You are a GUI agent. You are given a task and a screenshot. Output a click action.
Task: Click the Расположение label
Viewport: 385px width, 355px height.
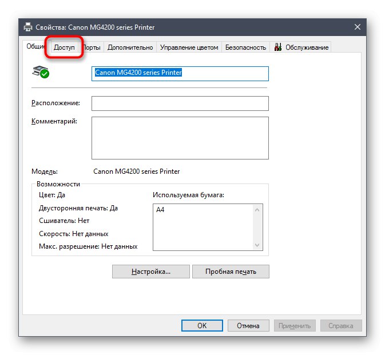(x=55, y=103)
